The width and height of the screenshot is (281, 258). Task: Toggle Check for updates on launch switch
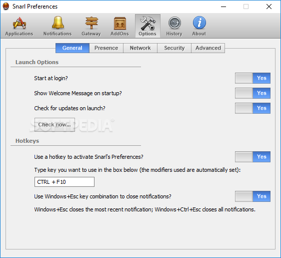click(x=252, y=108)
